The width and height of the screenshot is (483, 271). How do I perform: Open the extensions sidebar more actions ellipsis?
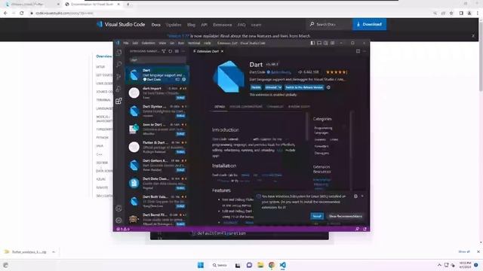coord(183,51)
